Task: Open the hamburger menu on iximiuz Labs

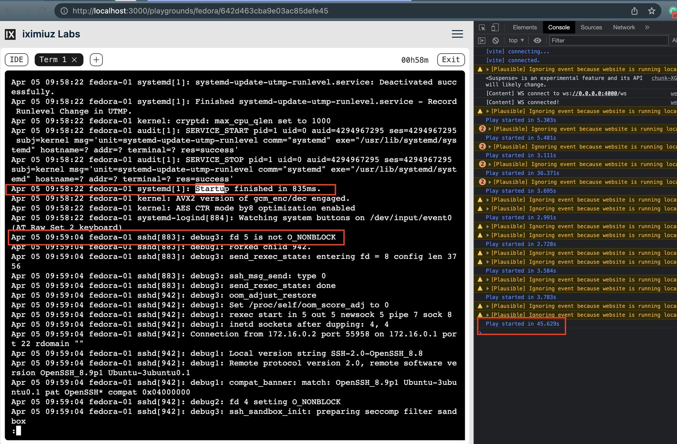Action: [458, 34]
